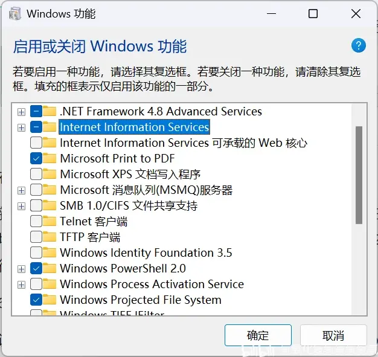Click the folder icon beside TFTP 客户端
Screen dimensions: 378x357
50,237
